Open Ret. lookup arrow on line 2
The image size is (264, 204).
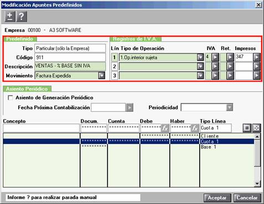(230, 67)
